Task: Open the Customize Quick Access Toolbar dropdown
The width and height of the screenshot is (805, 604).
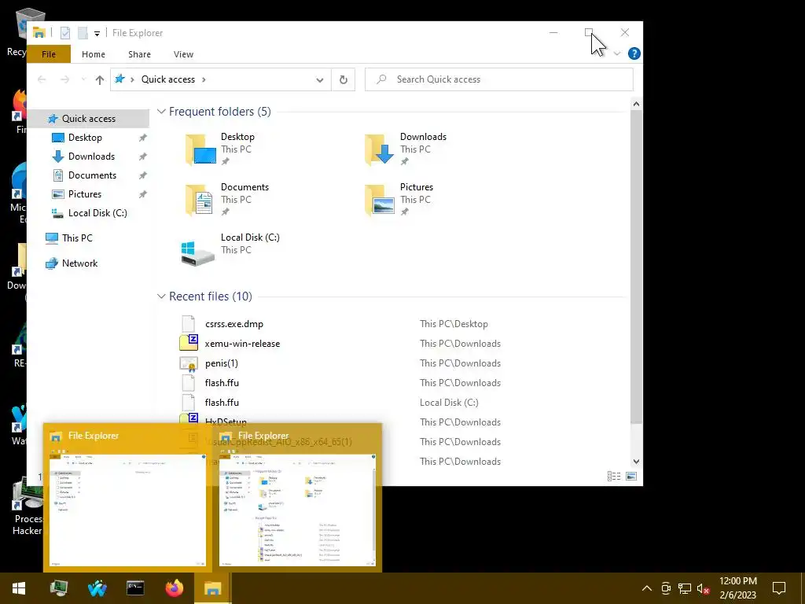Action: (97, 33)
